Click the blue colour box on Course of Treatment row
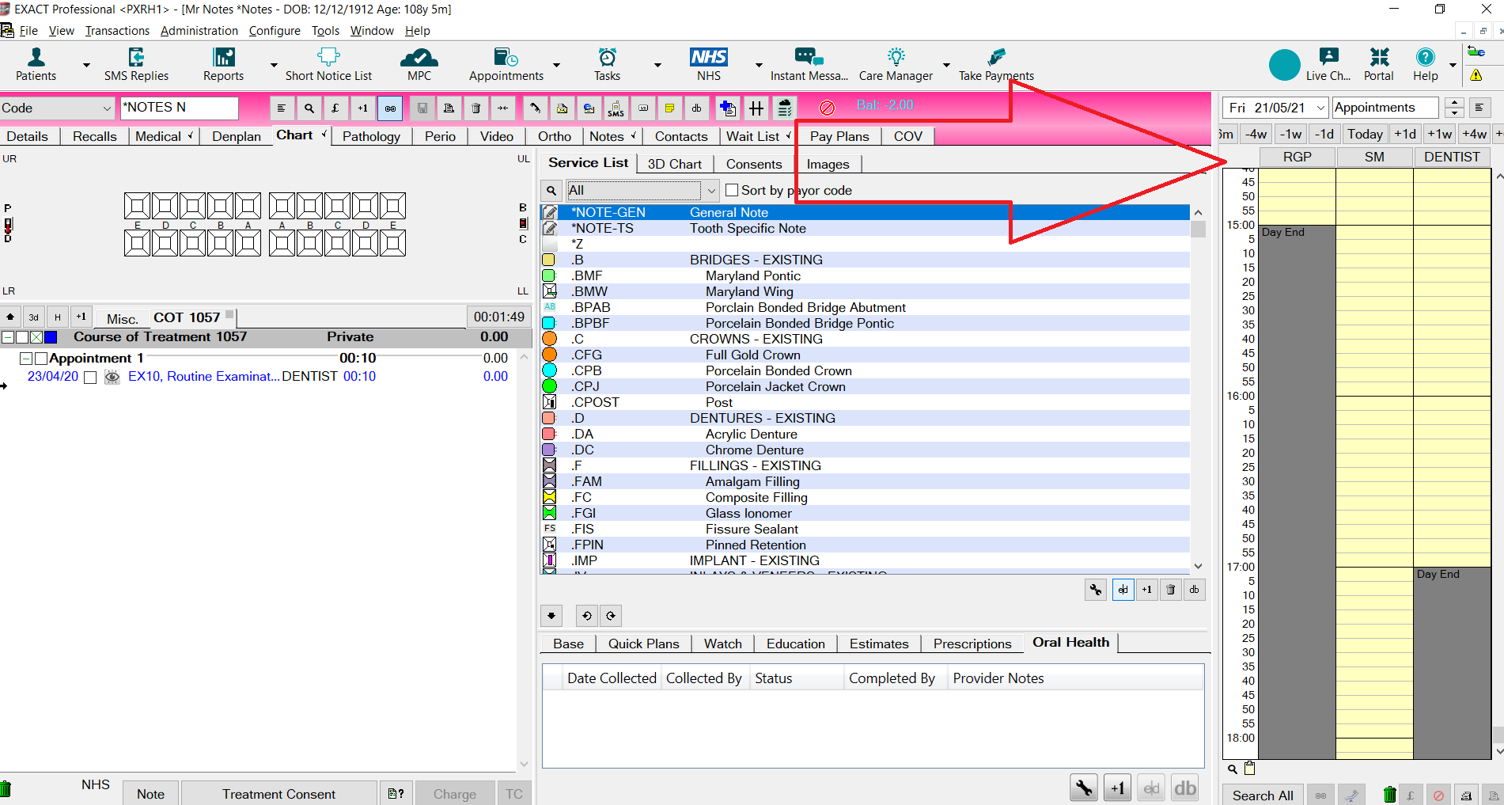 pos(51,337)
